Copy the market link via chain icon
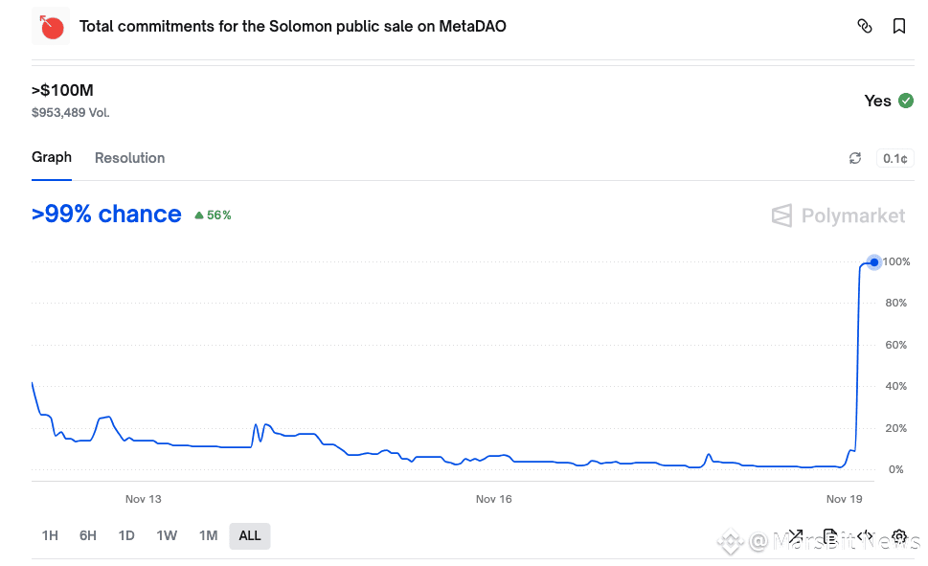 [864, 27]
